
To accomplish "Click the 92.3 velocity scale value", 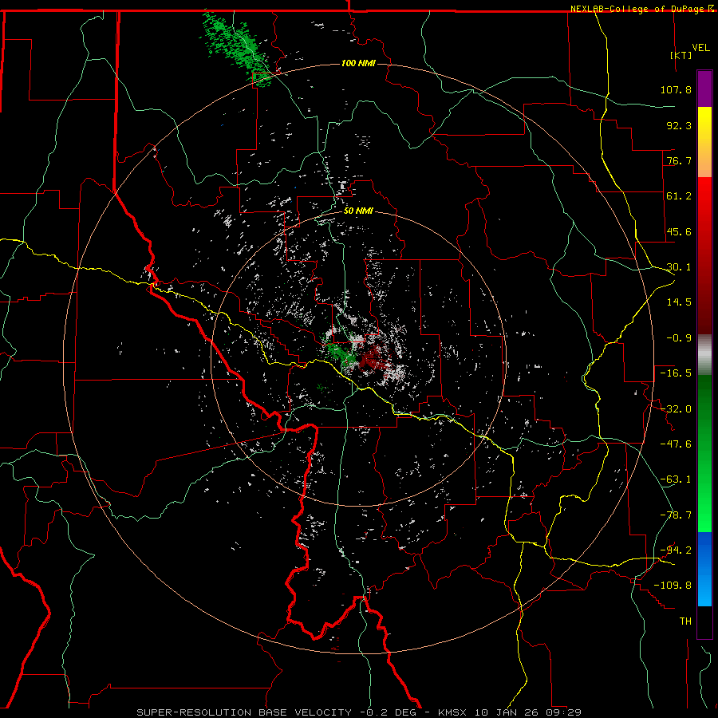I will click(x=679, y=125).
